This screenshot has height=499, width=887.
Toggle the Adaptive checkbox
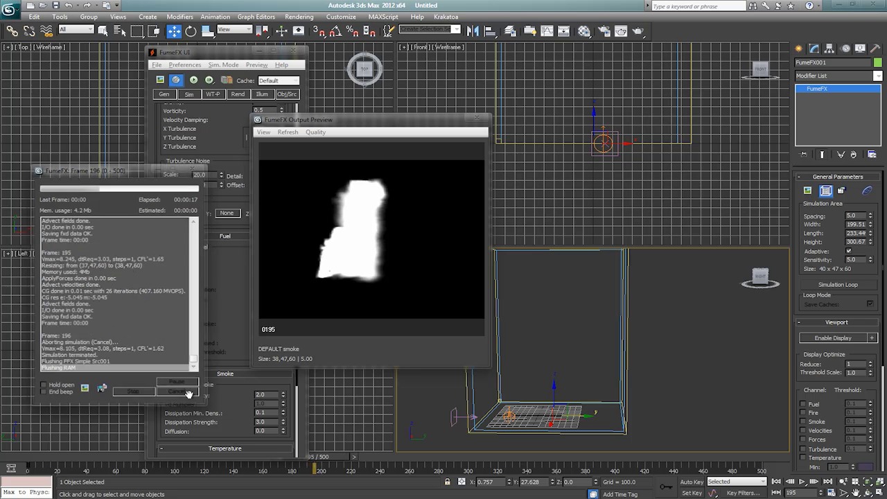click(849, 251)
